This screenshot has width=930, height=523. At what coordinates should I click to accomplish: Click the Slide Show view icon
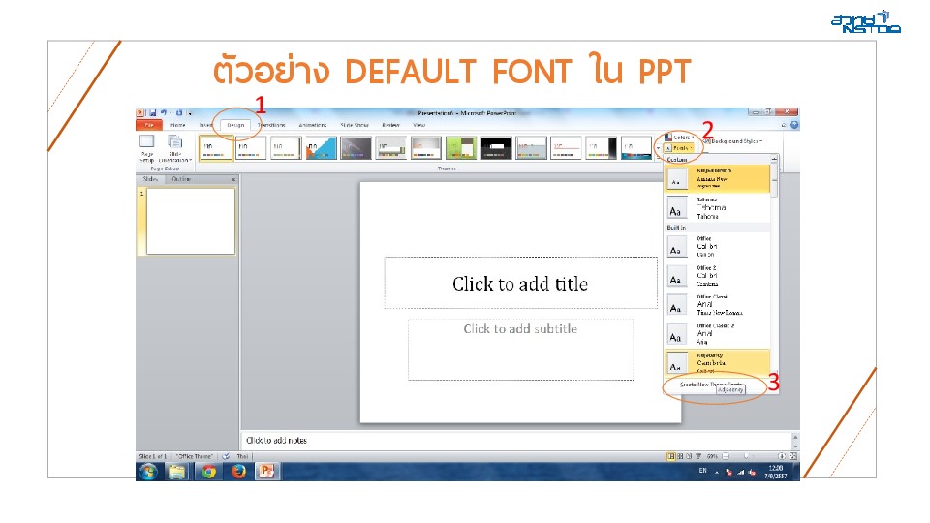tap(698, 456)
